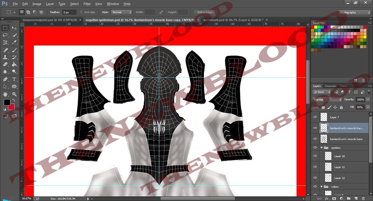Open the Select menu

[x=74, y=4]
